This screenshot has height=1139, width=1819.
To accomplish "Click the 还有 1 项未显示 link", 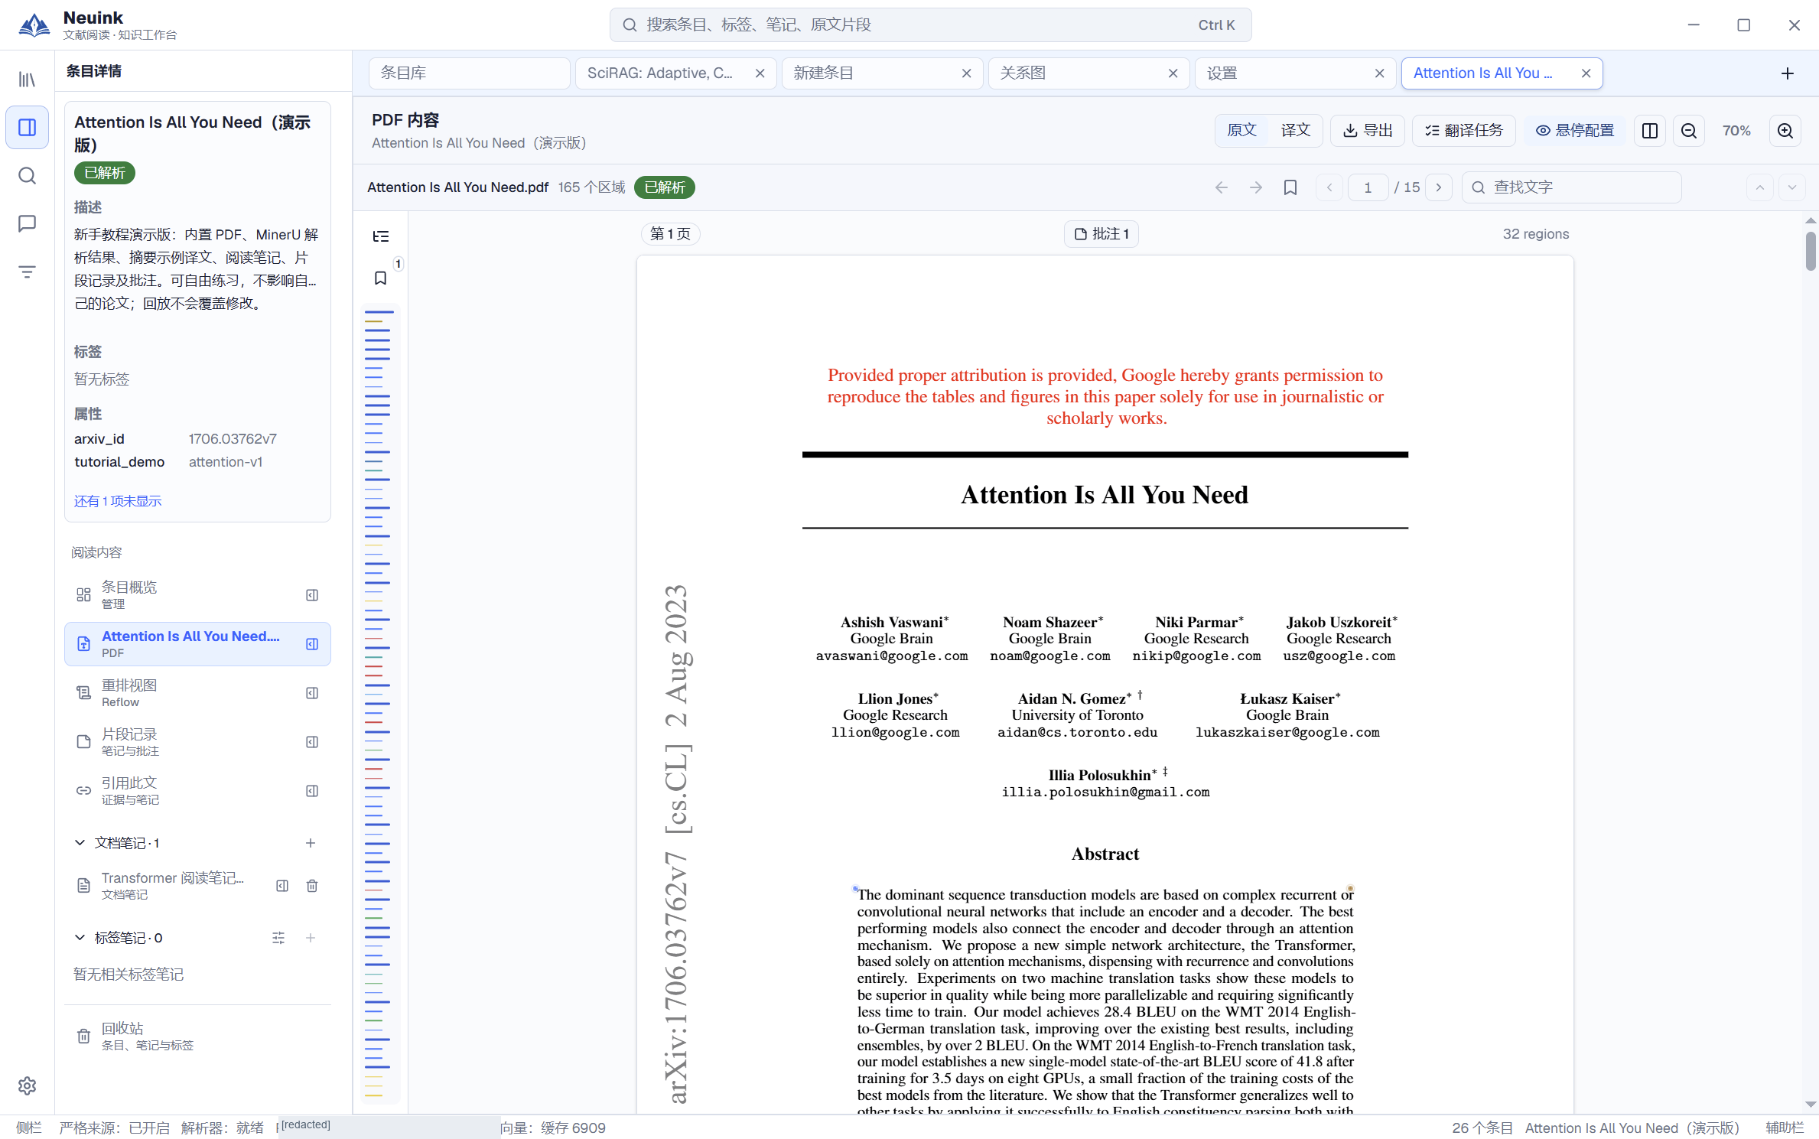I will [118, 501].
